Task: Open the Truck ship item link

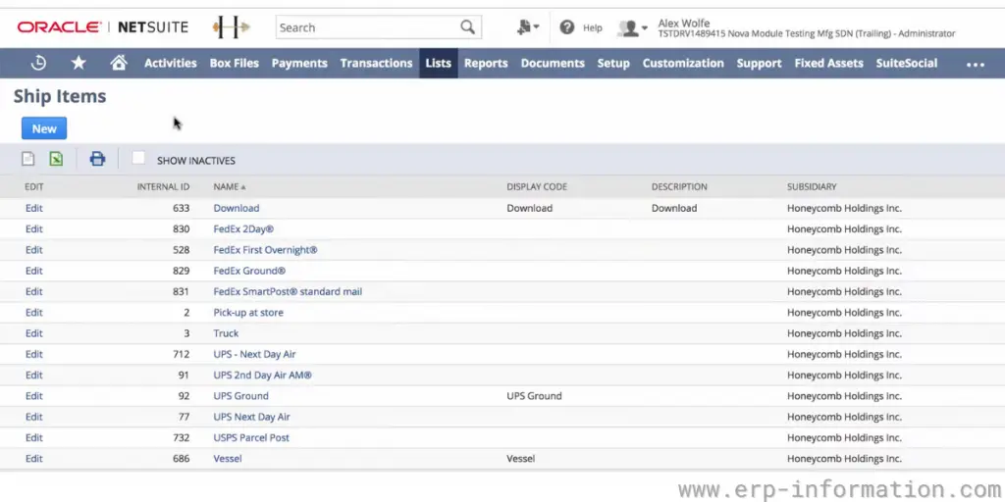Action: (x=226, y=333)
